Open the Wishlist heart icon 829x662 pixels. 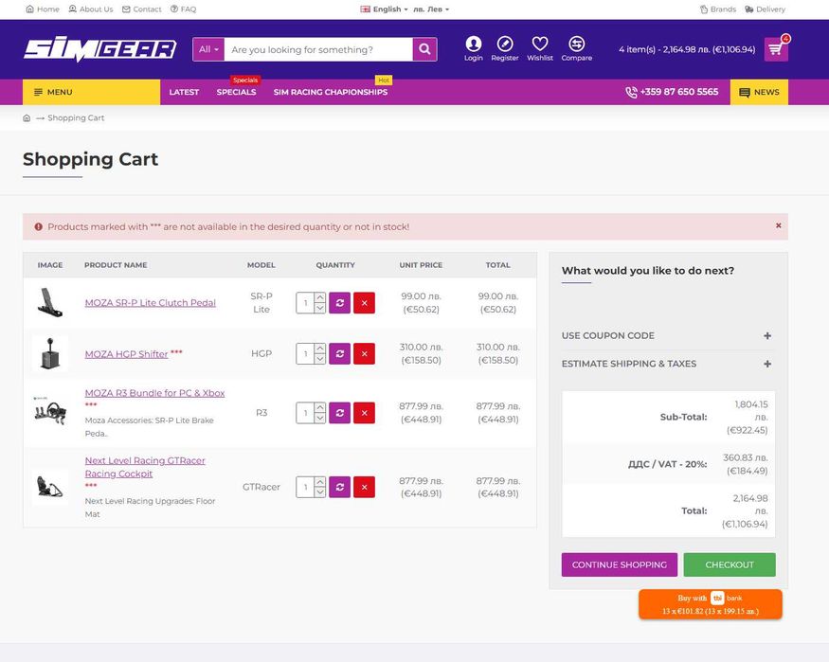tap(540, 48)
